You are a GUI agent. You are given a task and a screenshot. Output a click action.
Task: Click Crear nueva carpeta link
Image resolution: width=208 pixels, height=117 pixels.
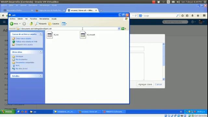[x=23, y=38]
